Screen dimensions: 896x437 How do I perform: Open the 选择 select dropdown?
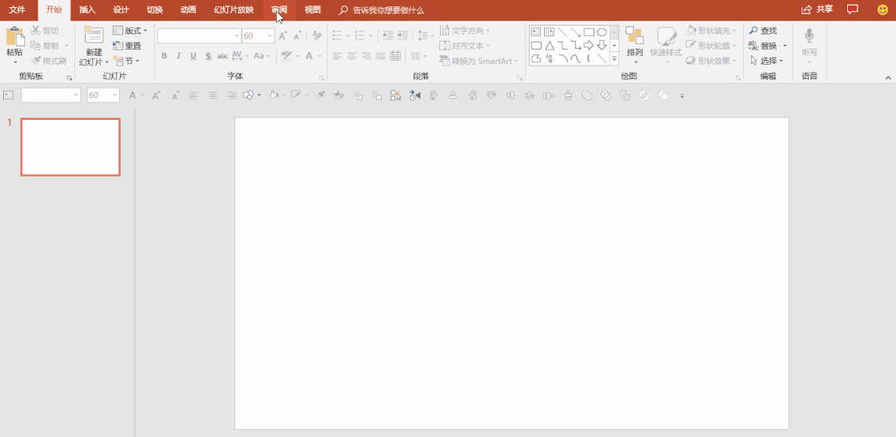[766, 61]
